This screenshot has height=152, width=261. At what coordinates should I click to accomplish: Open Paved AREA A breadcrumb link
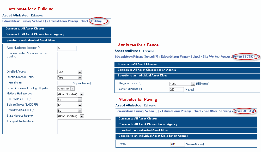(244, 111)
